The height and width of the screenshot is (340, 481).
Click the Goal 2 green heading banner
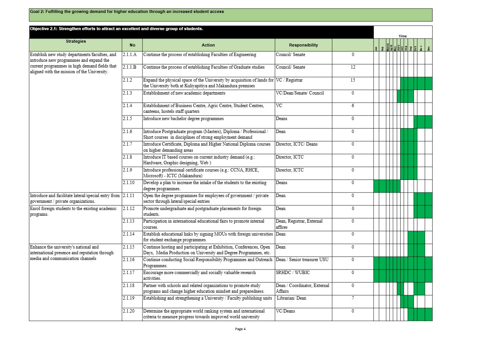[231, 15]
